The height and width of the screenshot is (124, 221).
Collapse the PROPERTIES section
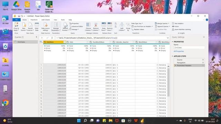(172, 42)
